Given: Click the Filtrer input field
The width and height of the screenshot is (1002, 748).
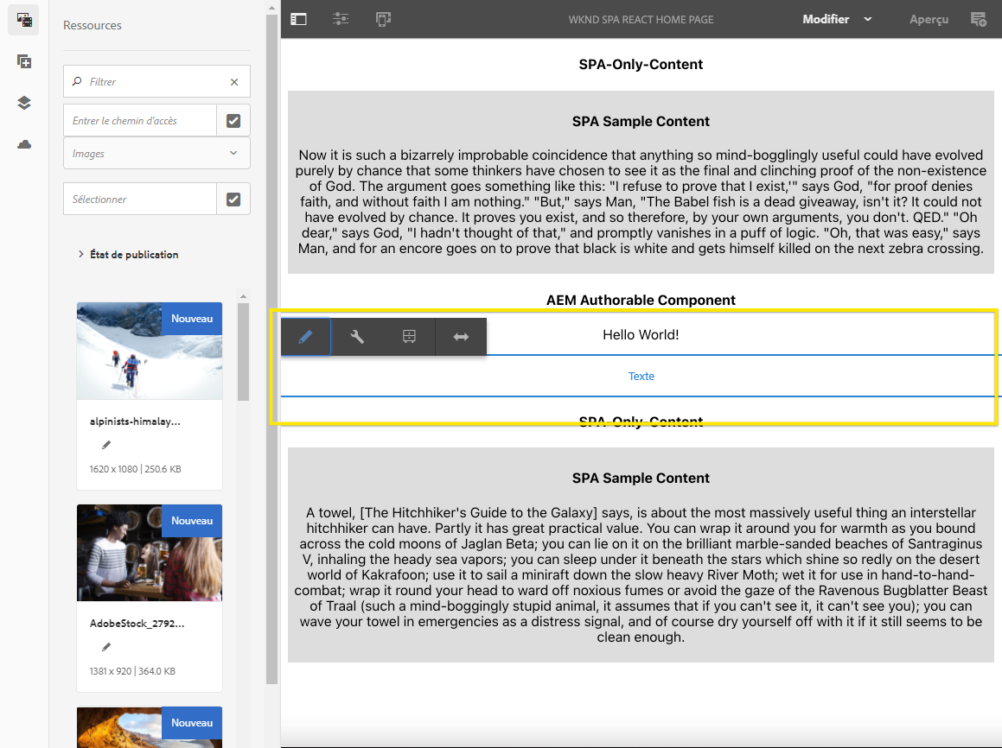Looking at the screenshot, I should click(156, 82).
